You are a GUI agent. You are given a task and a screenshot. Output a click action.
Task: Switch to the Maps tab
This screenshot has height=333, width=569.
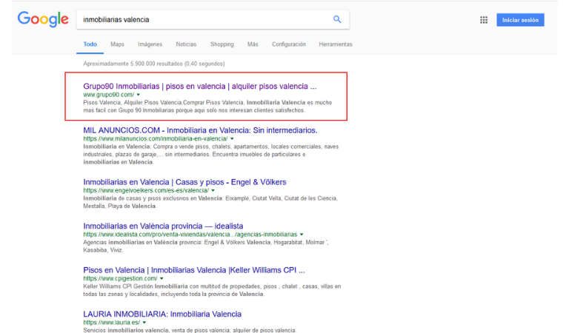pos(117,44)
